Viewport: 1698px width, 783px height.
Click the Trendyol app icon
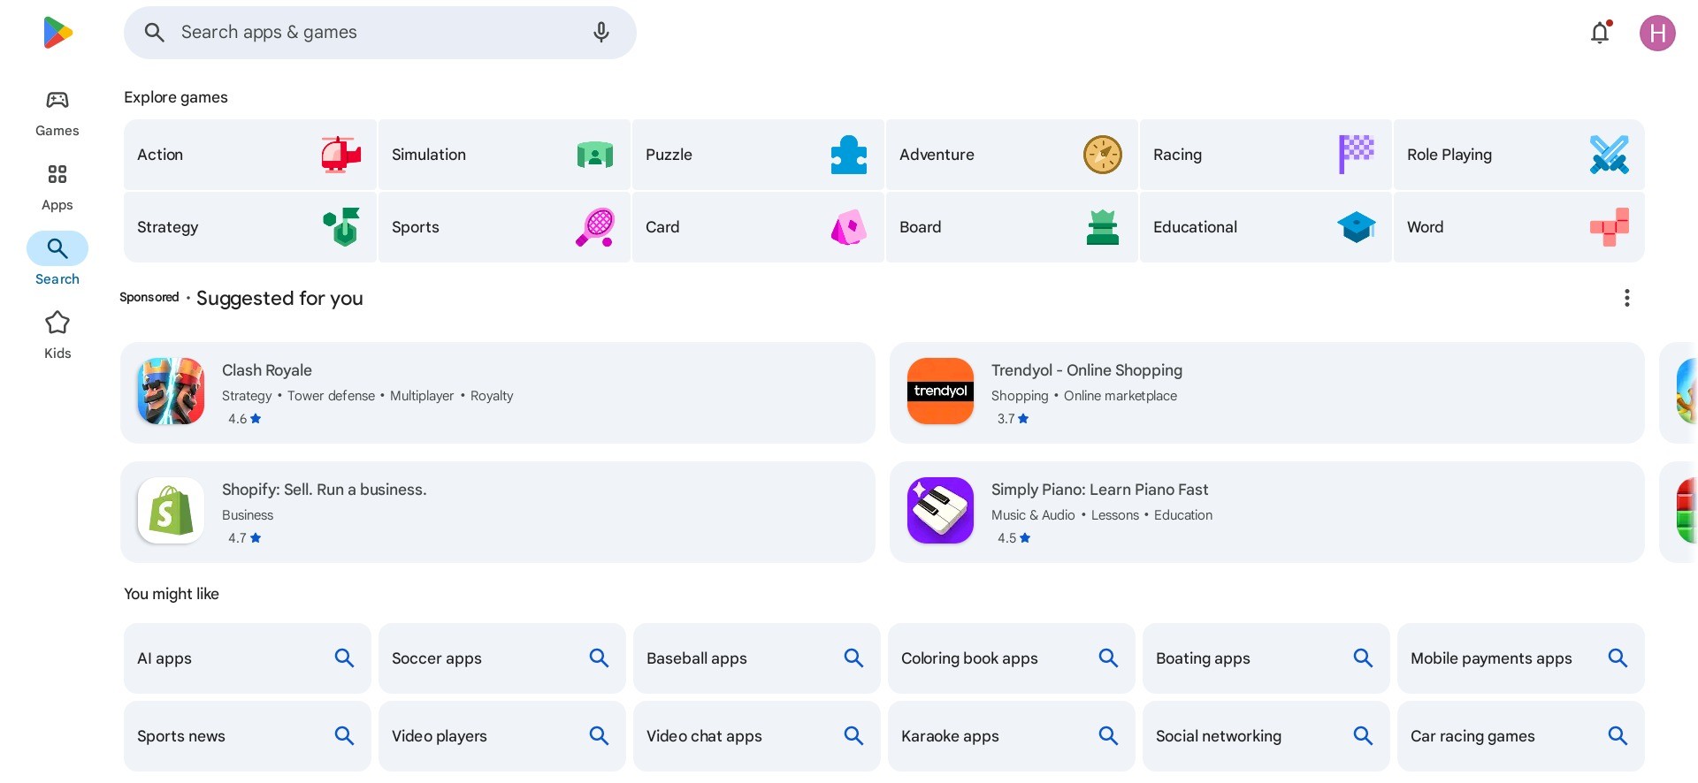pos(940,391)
